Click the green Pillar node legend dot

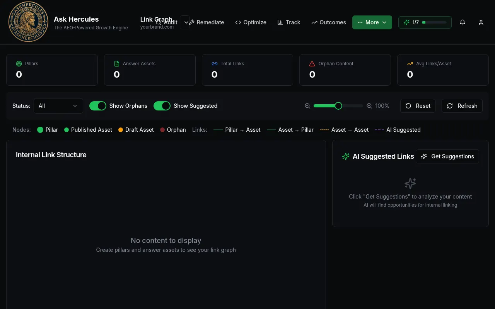click(40, 130)
